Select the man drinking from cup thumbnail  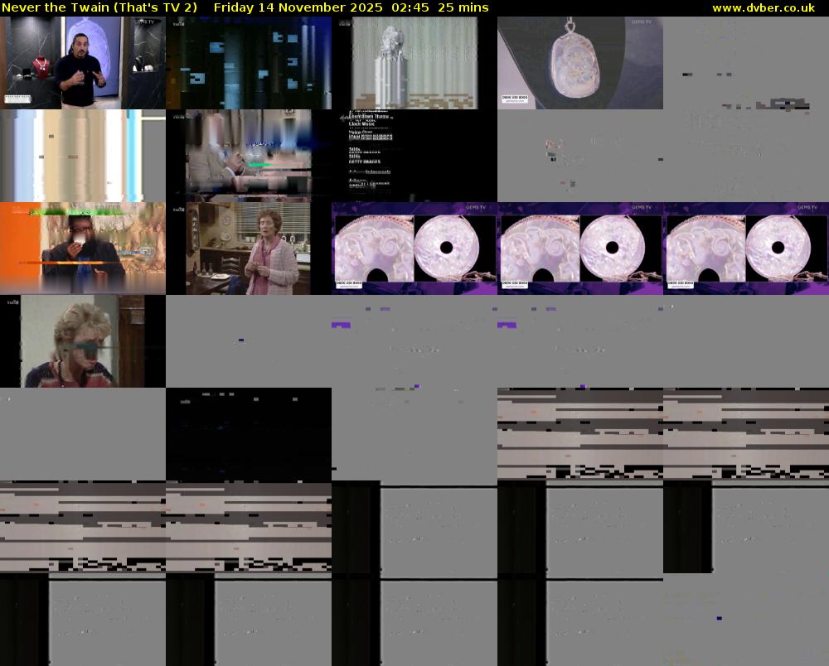pyautogui.click(x=83, y=249)
